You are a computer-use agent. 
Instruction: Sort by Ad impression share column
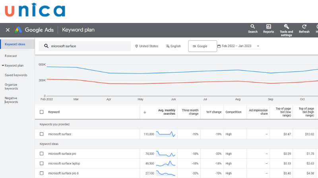point(258,112)
